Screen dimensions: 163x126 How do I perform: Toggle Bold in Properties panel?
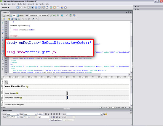[46, 114]
